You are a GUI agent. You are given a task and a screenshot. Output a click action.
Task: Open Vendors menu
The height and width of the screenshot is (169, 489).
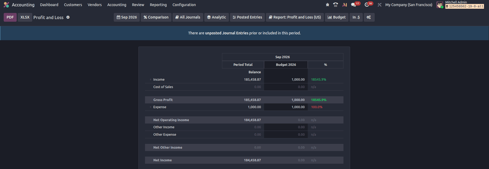(95, 5)
